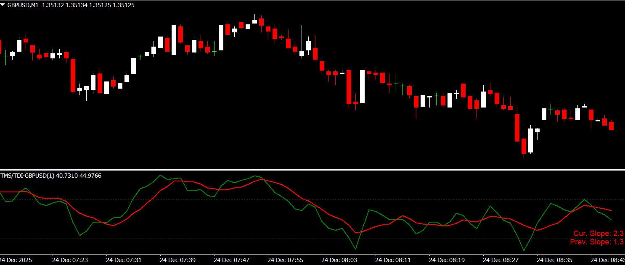The width and height of the screenshot is (625, 265).
Task: Click the 24 Dec 08:19 time marker
Action: 447,260
